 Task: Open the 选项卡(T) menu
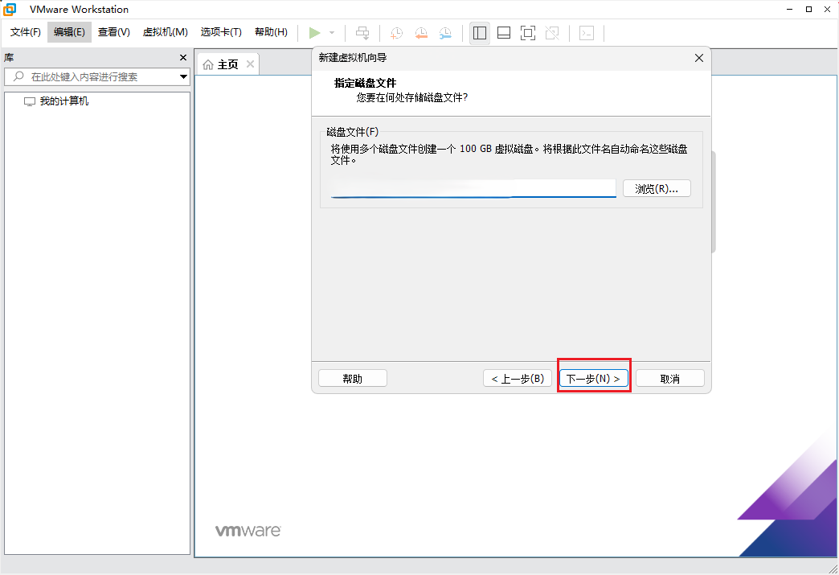pos(221,32)
